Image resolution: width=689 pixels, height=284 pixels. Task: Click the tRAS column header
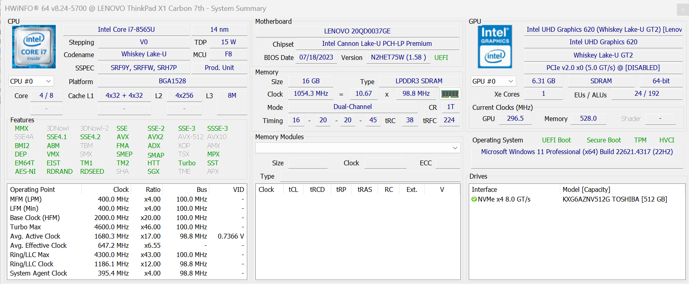coord(365,189)
